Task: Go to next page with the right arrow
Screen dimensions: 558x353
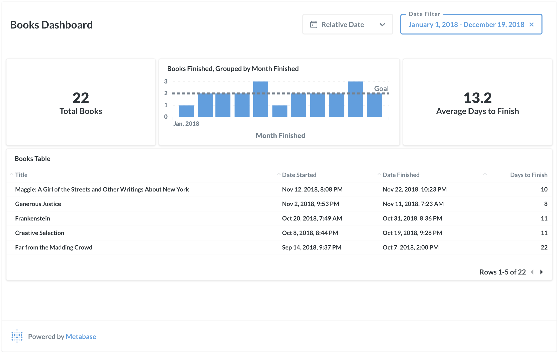Action: pyautogui.click(x=542, y=272)
